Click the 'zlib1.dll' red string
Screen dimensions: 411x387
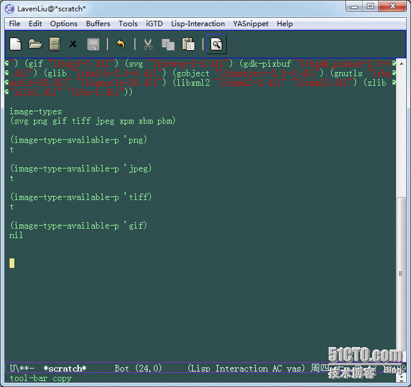pos(36,92)
